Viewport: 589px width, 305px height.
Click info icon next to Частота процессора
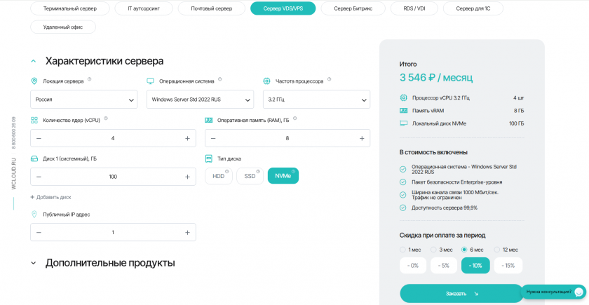[330, 80]
